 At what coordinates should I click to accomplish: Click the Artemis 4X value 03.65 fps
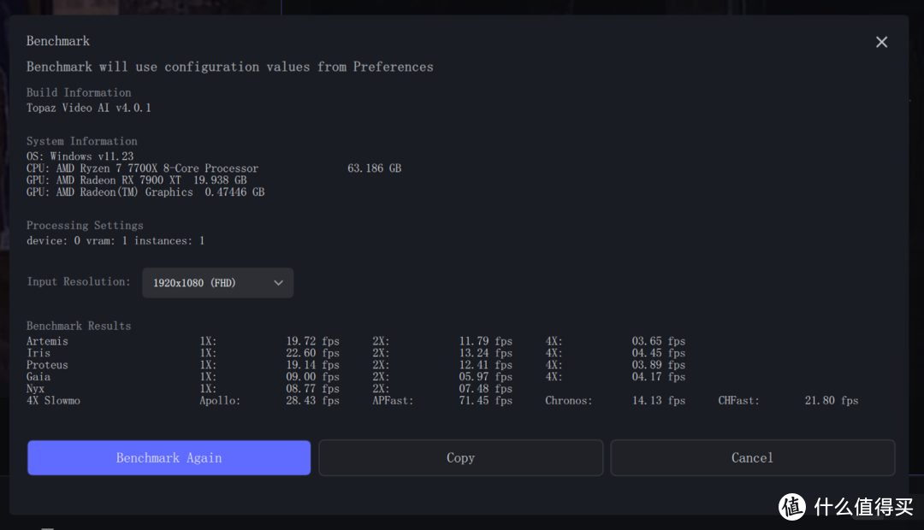pyautogui.click(x=659, y=341)
